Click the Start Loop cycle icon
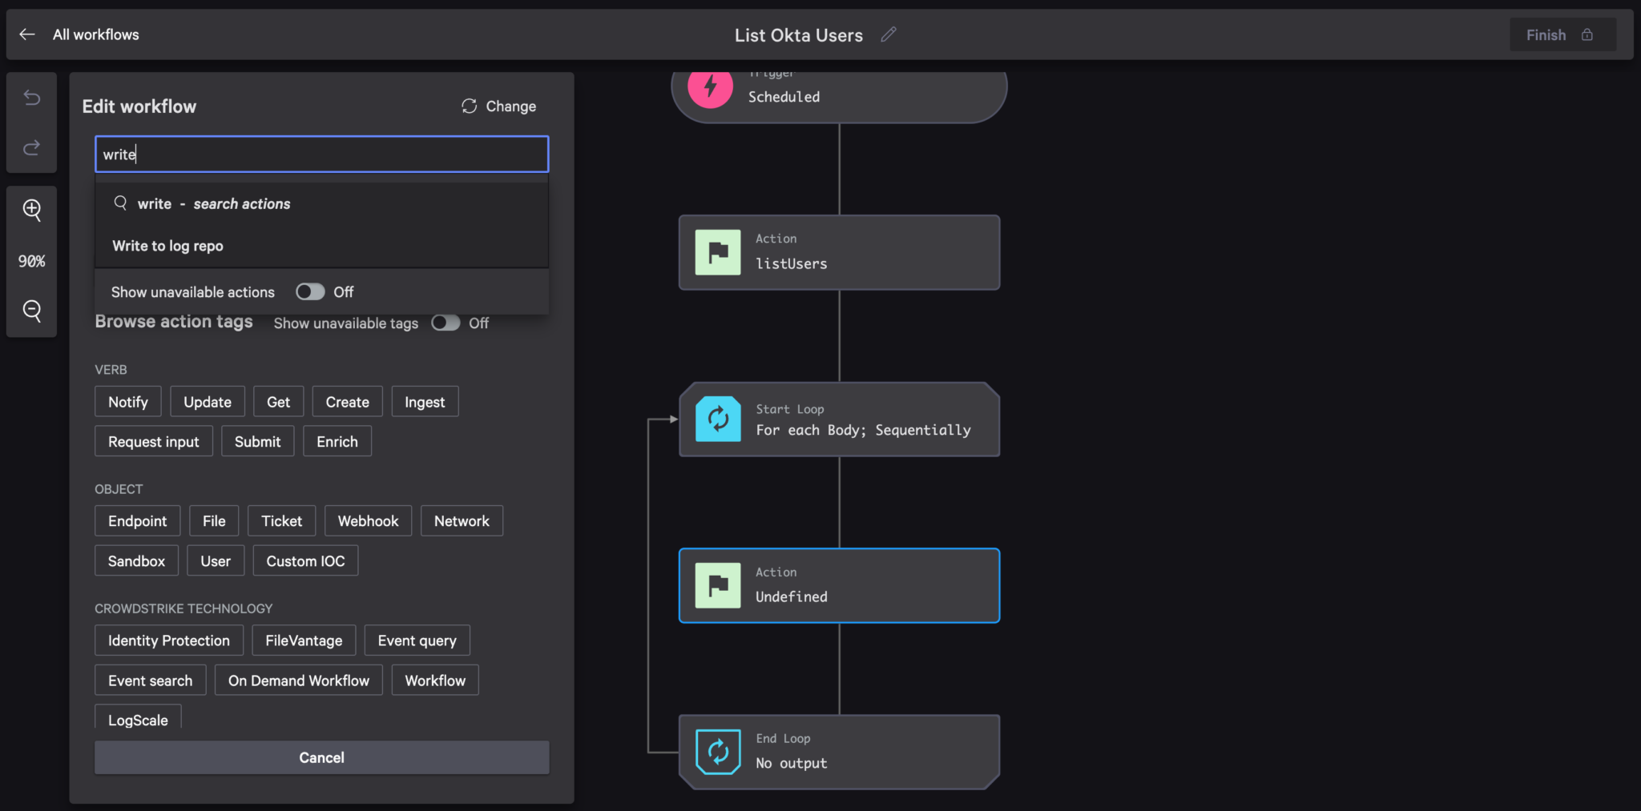The height and width of the screenshot is (811, 1641). pos(717,419)
